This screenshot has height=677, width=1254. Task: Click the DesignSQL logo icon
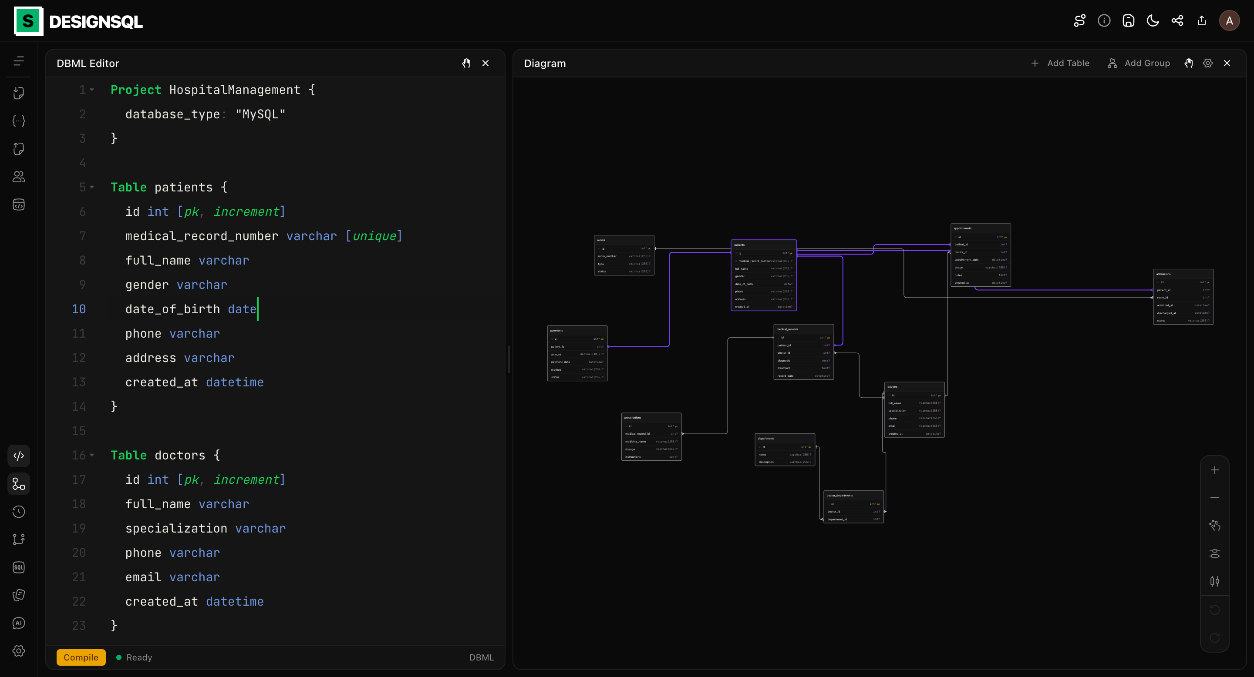28,21
